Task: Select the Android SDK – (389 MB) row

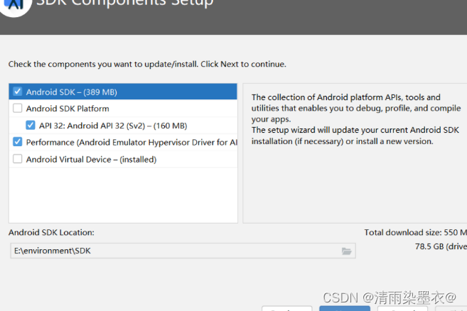Action: pyautogui.click(x=123, y=92)
